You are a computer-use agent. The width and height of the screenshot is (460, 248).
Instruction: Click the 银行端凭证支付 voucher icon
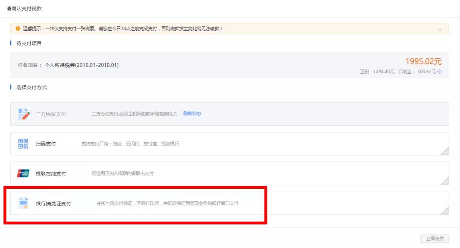click(x=23, y=203)
